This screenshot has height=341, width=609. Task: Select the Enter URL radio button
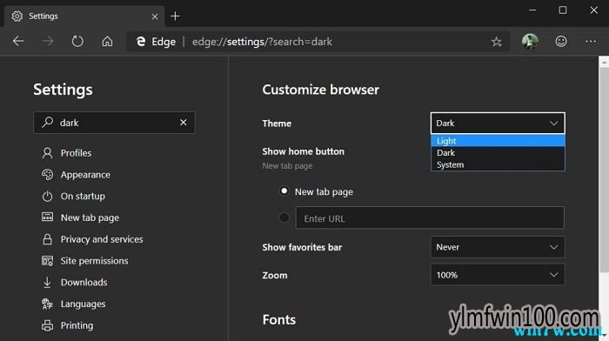[284, 217]
